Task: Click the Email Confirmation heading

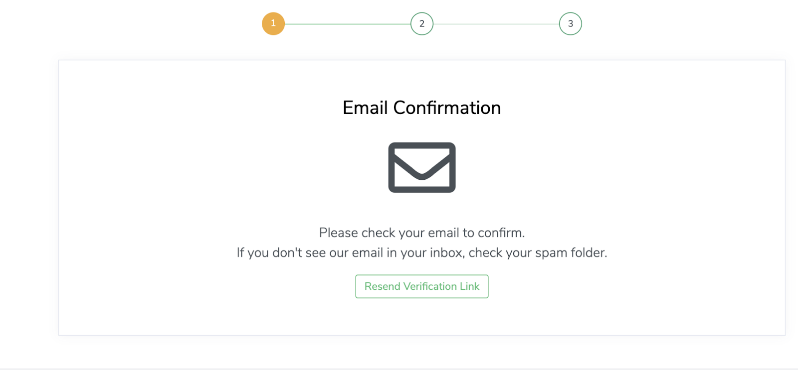Action: tap(421, 108)
